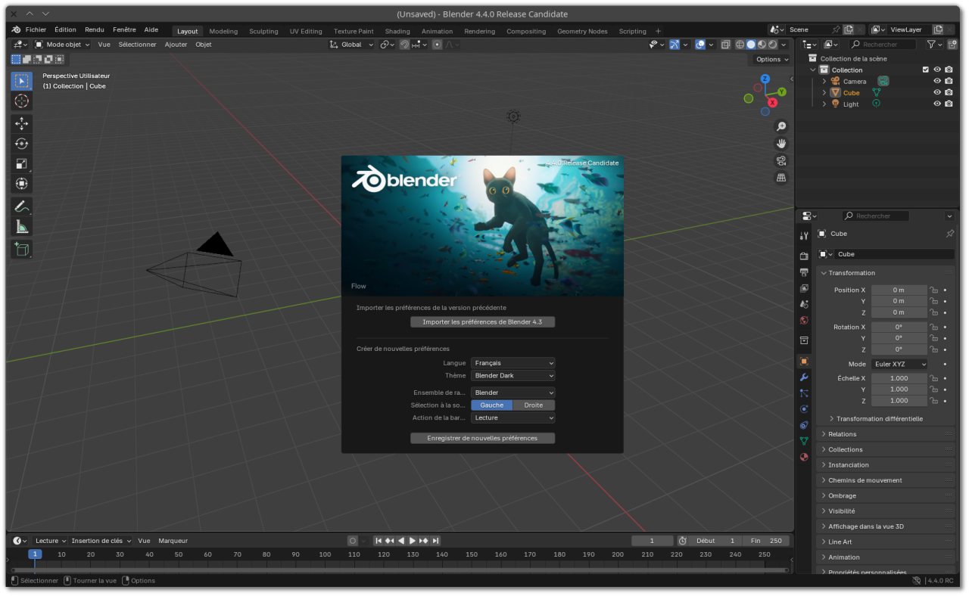Open the Fichier menu
The width and height of the screenshot is (969, 596).
pos(36,29)
